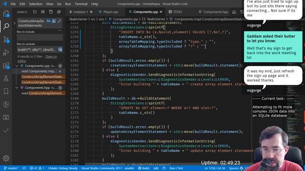305x171 pixels.
Task: Change the CMake: Debug build variant
Action: (x=62, y=168)
